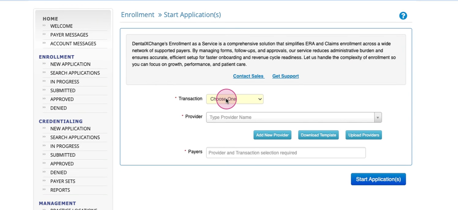Open Payer Sets in sidebar
The image size is (458, 210).
pyautogui.click(x=63, y=181)
